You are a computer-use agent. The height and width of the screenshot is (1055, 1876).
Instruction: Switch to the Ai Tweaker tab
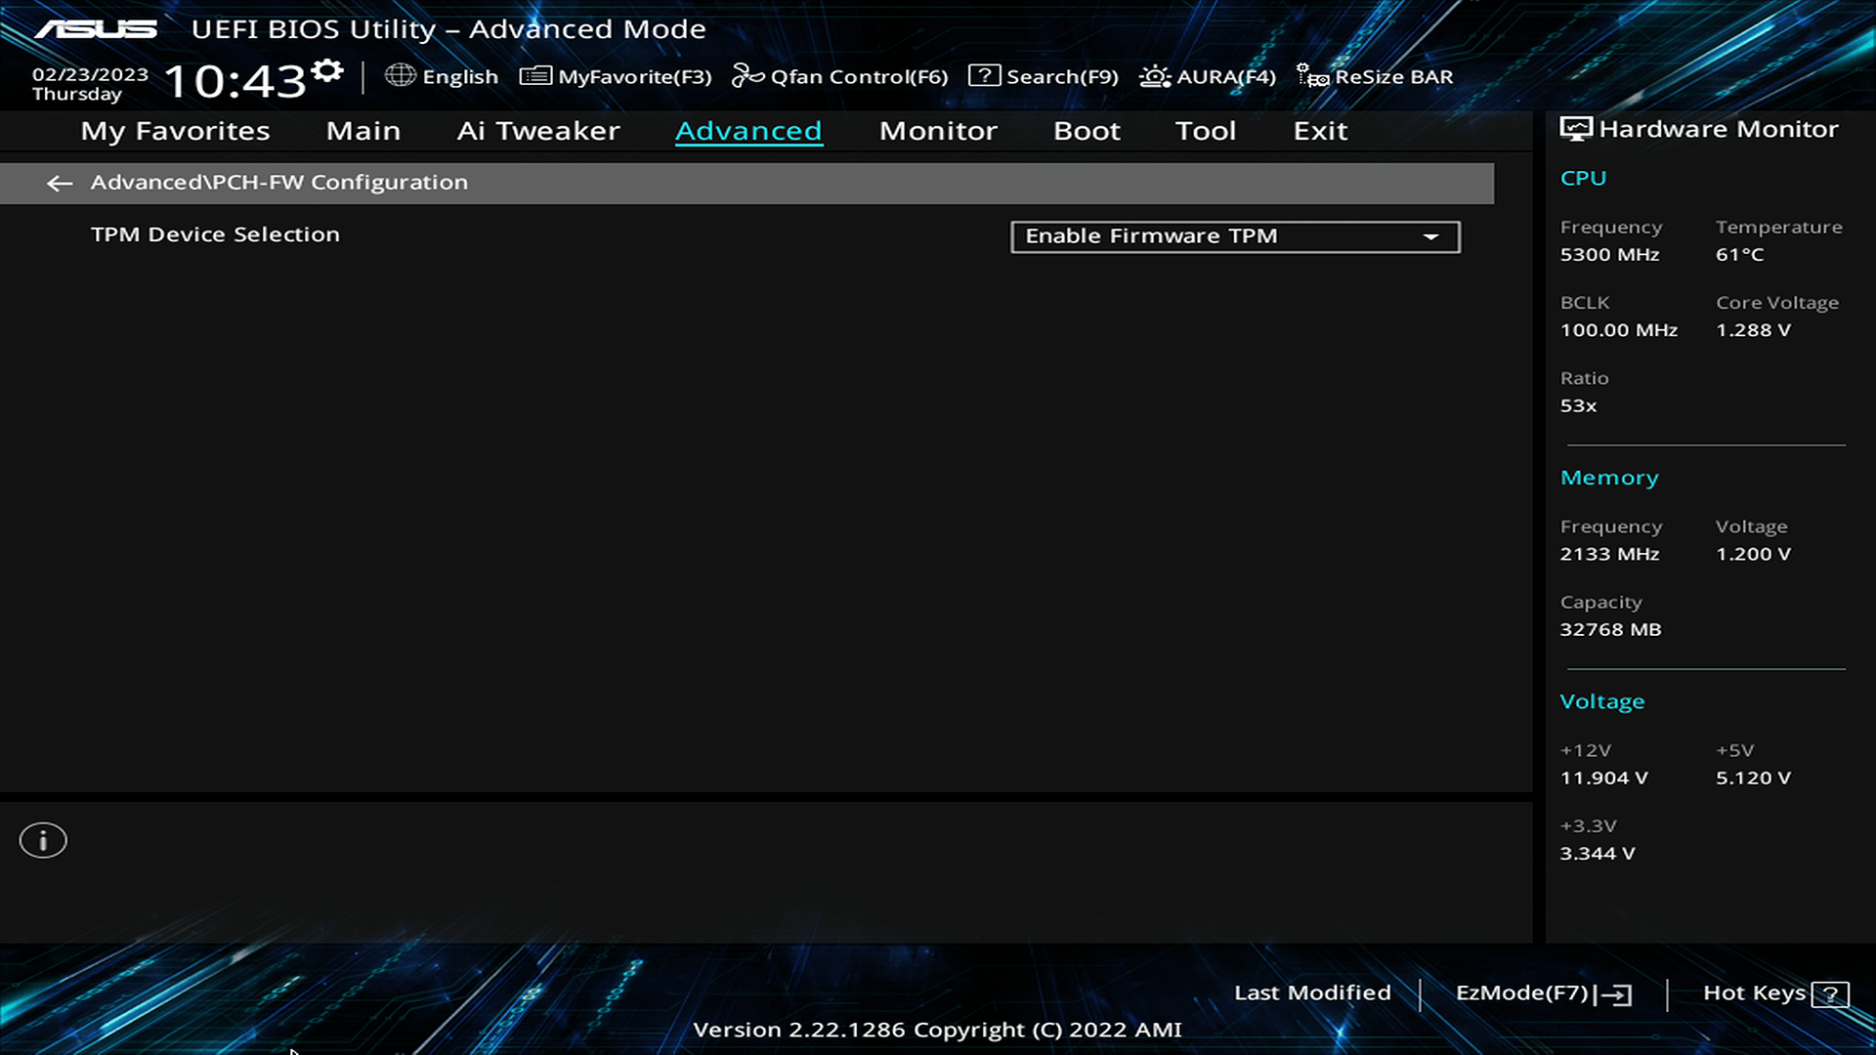click(538, 131)
